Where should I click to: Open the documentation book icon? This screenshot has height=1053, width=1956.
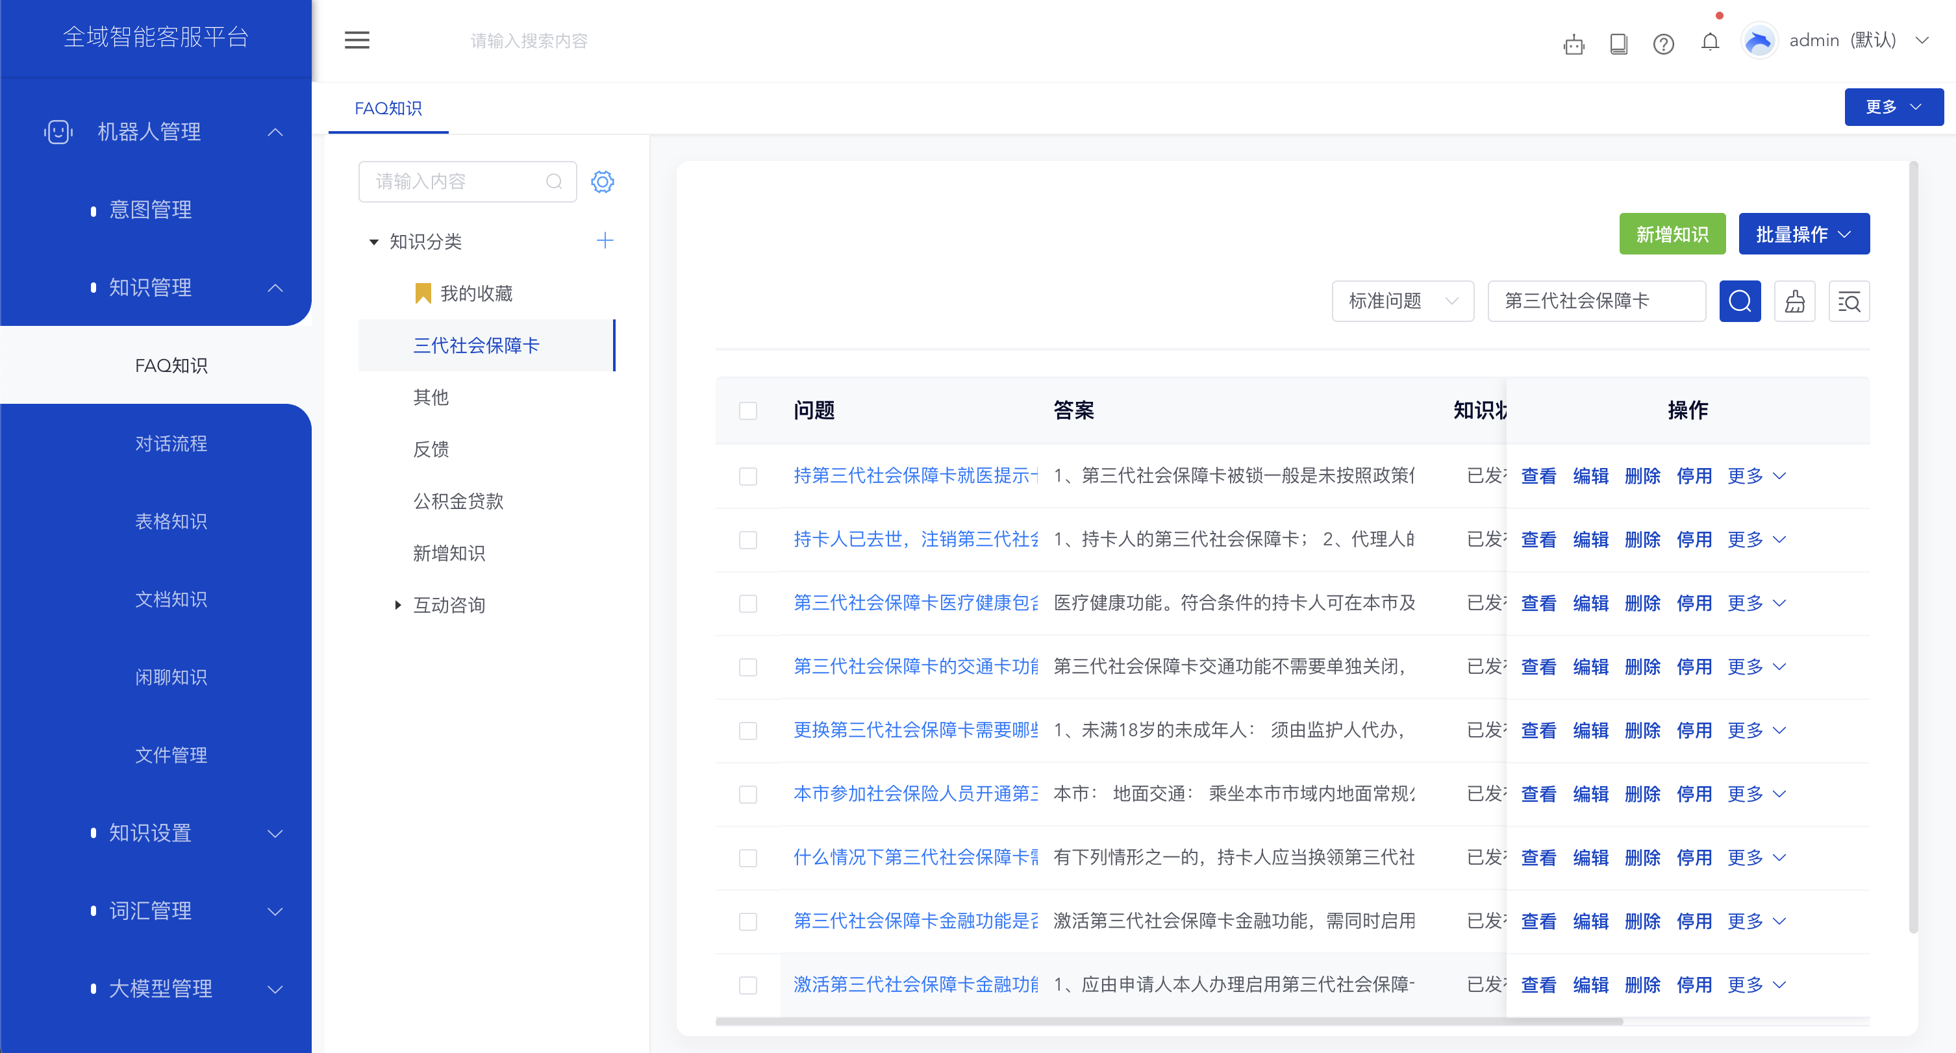pos(1619,43)
